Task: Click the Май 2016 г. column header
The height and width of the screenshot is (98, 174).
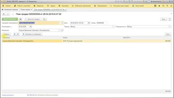Action: click(x=147, y=38)
